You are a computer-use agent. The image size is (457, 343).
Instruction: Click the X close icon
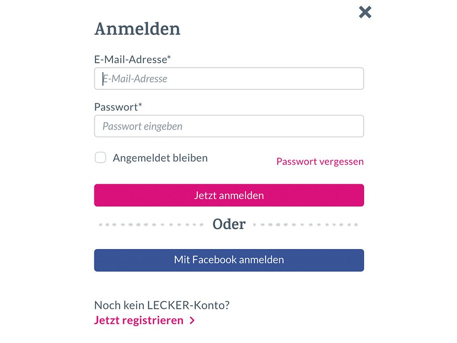(x=364, y=12)
